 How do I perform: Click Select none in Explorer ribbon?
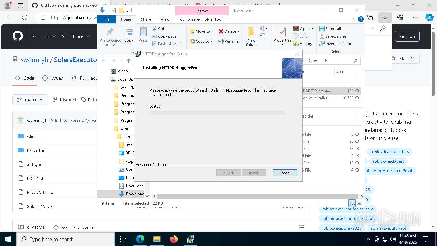[x=333, y=36]
